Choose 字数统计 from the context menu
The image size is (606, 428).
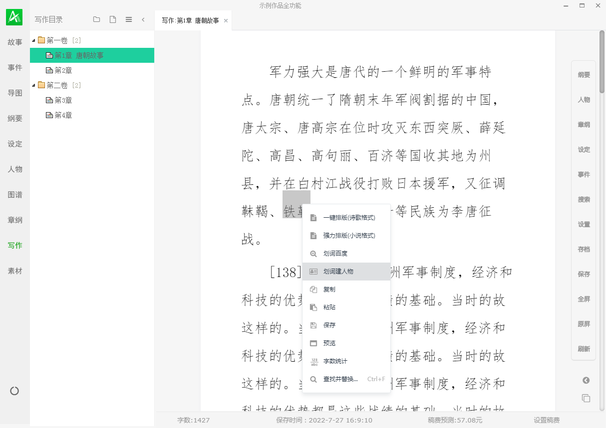tap(346, 361)
